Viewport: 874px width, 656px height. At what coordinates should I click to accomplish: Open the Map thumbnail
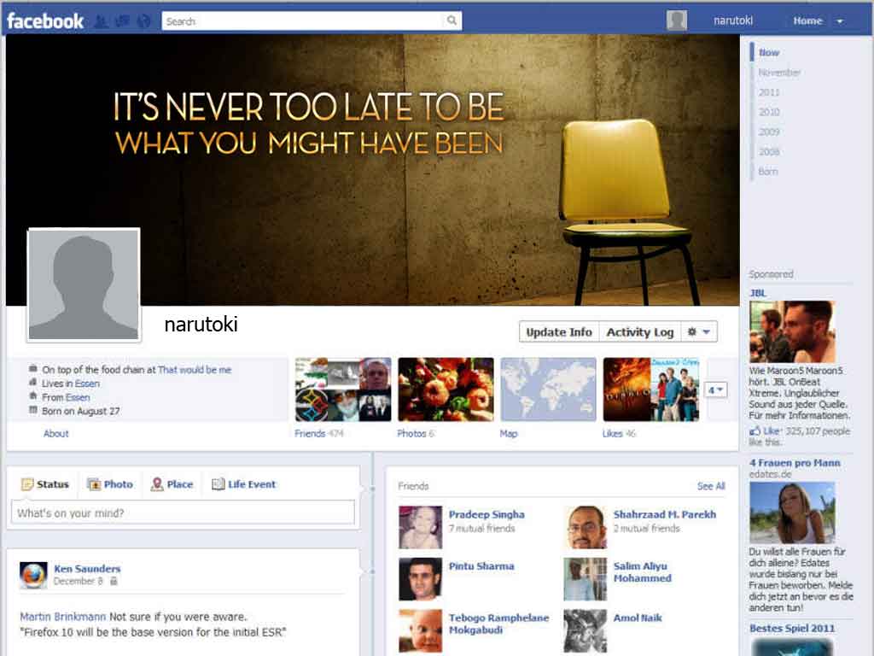pos(549,389)
